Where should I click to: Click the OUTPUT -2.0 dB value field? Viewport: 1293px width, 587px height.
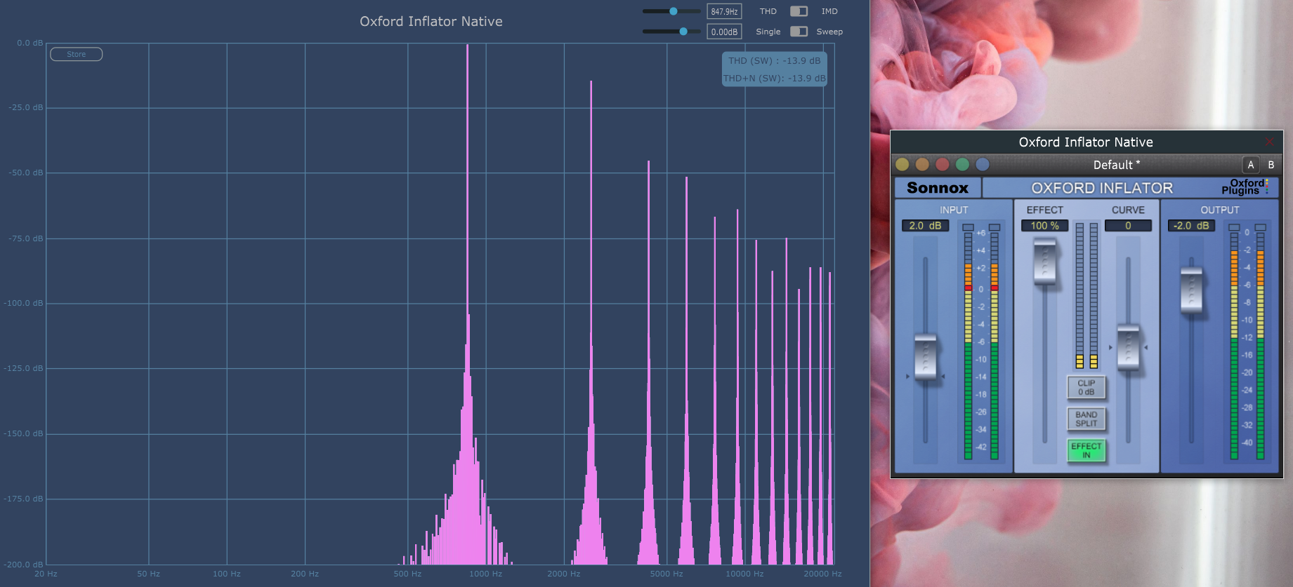(1191, 226)
